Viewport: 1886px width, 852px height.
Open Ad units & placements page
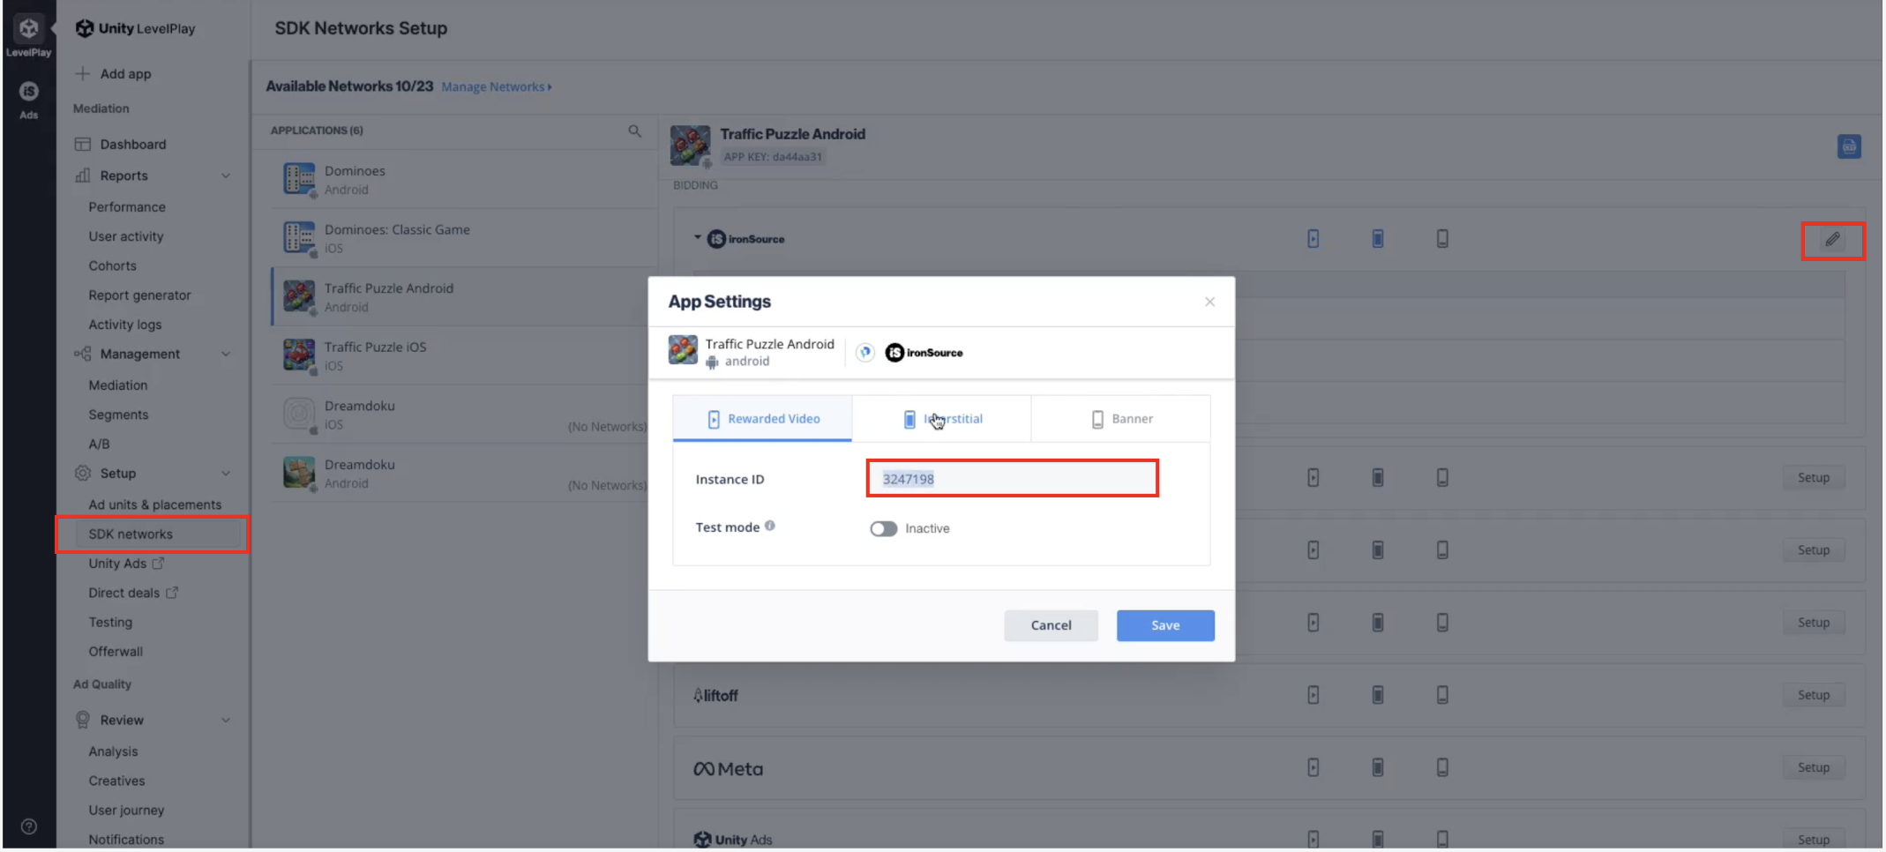tap(154, 504)
